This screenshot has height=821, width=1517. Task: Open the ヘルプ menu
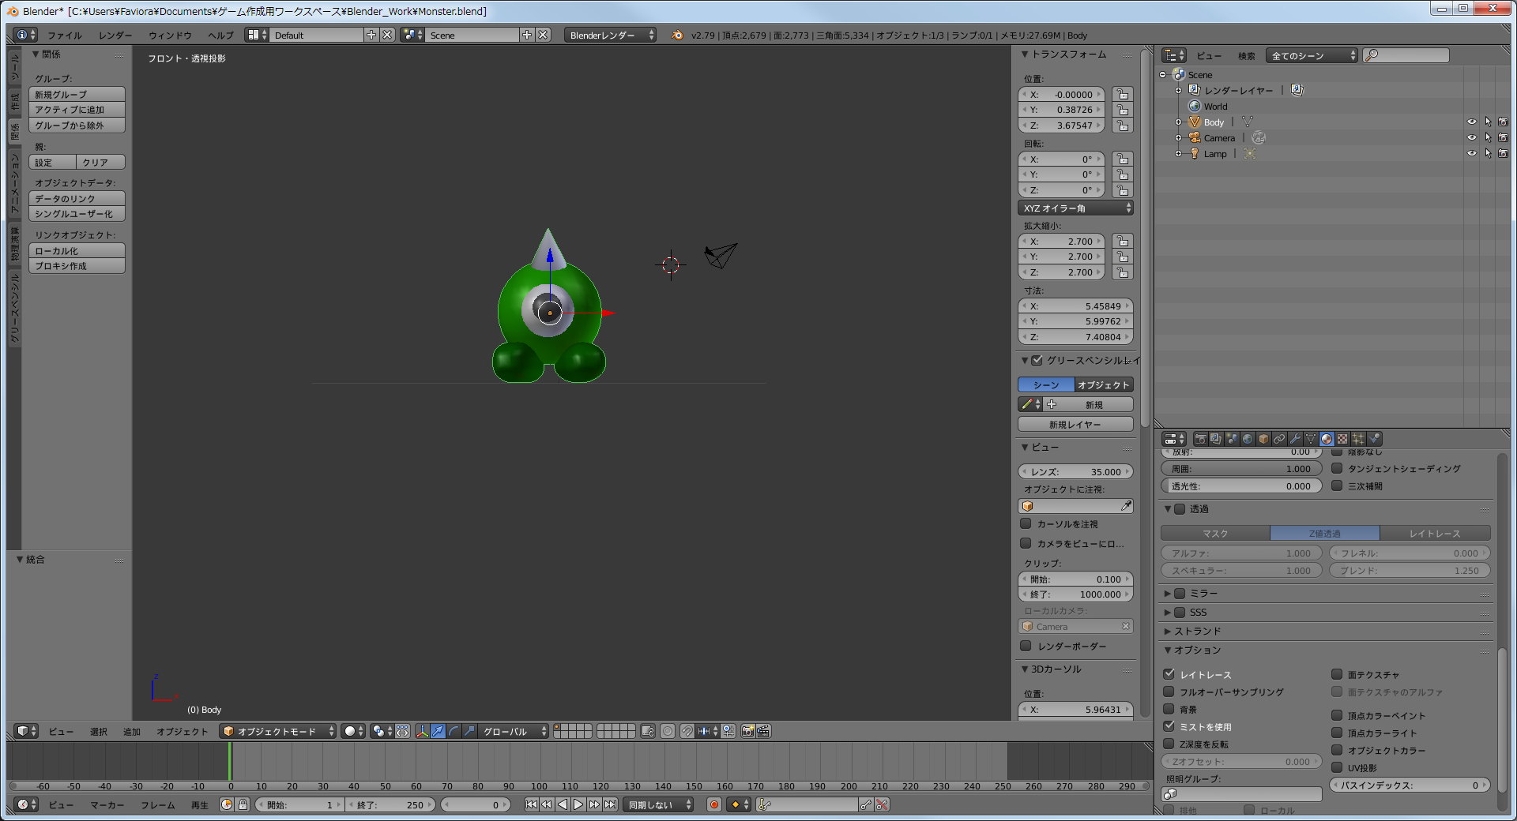tap(220, 36)
